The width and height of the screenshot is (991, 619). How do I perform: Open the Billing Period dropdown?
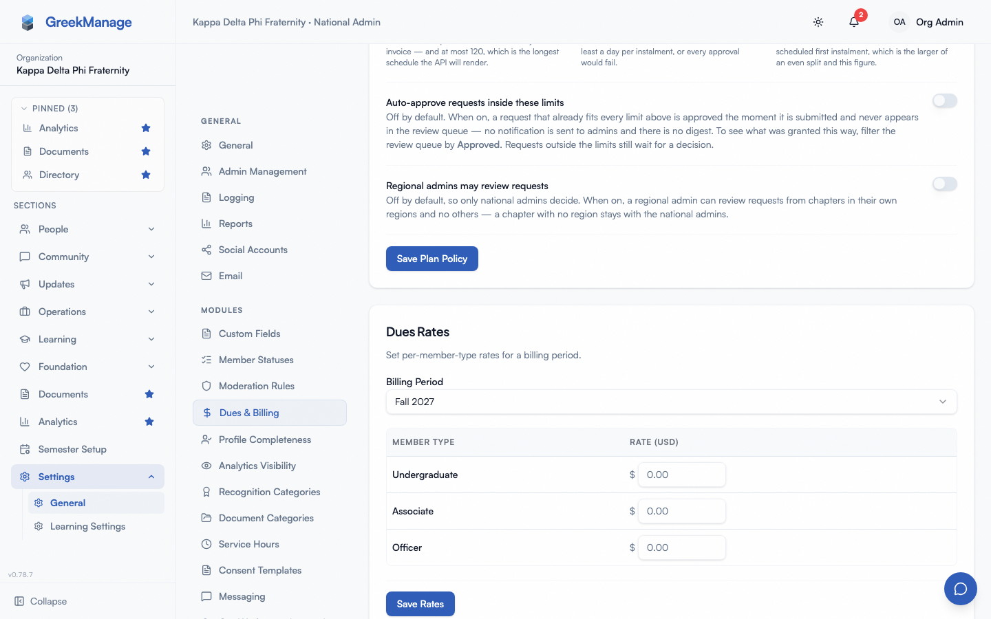(x=671, y=402)
